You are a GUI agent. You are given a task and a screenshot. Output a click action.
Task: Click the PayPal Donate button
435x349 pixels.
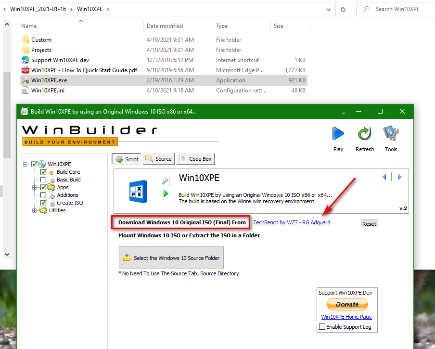pos(347,304)
